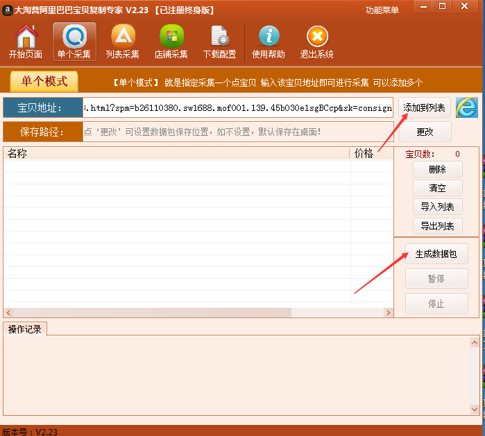Image resolution: width=485 pixels, height=436 pixels.
Task: Select the 操作记录 log tab
Action: coord(25,329)
